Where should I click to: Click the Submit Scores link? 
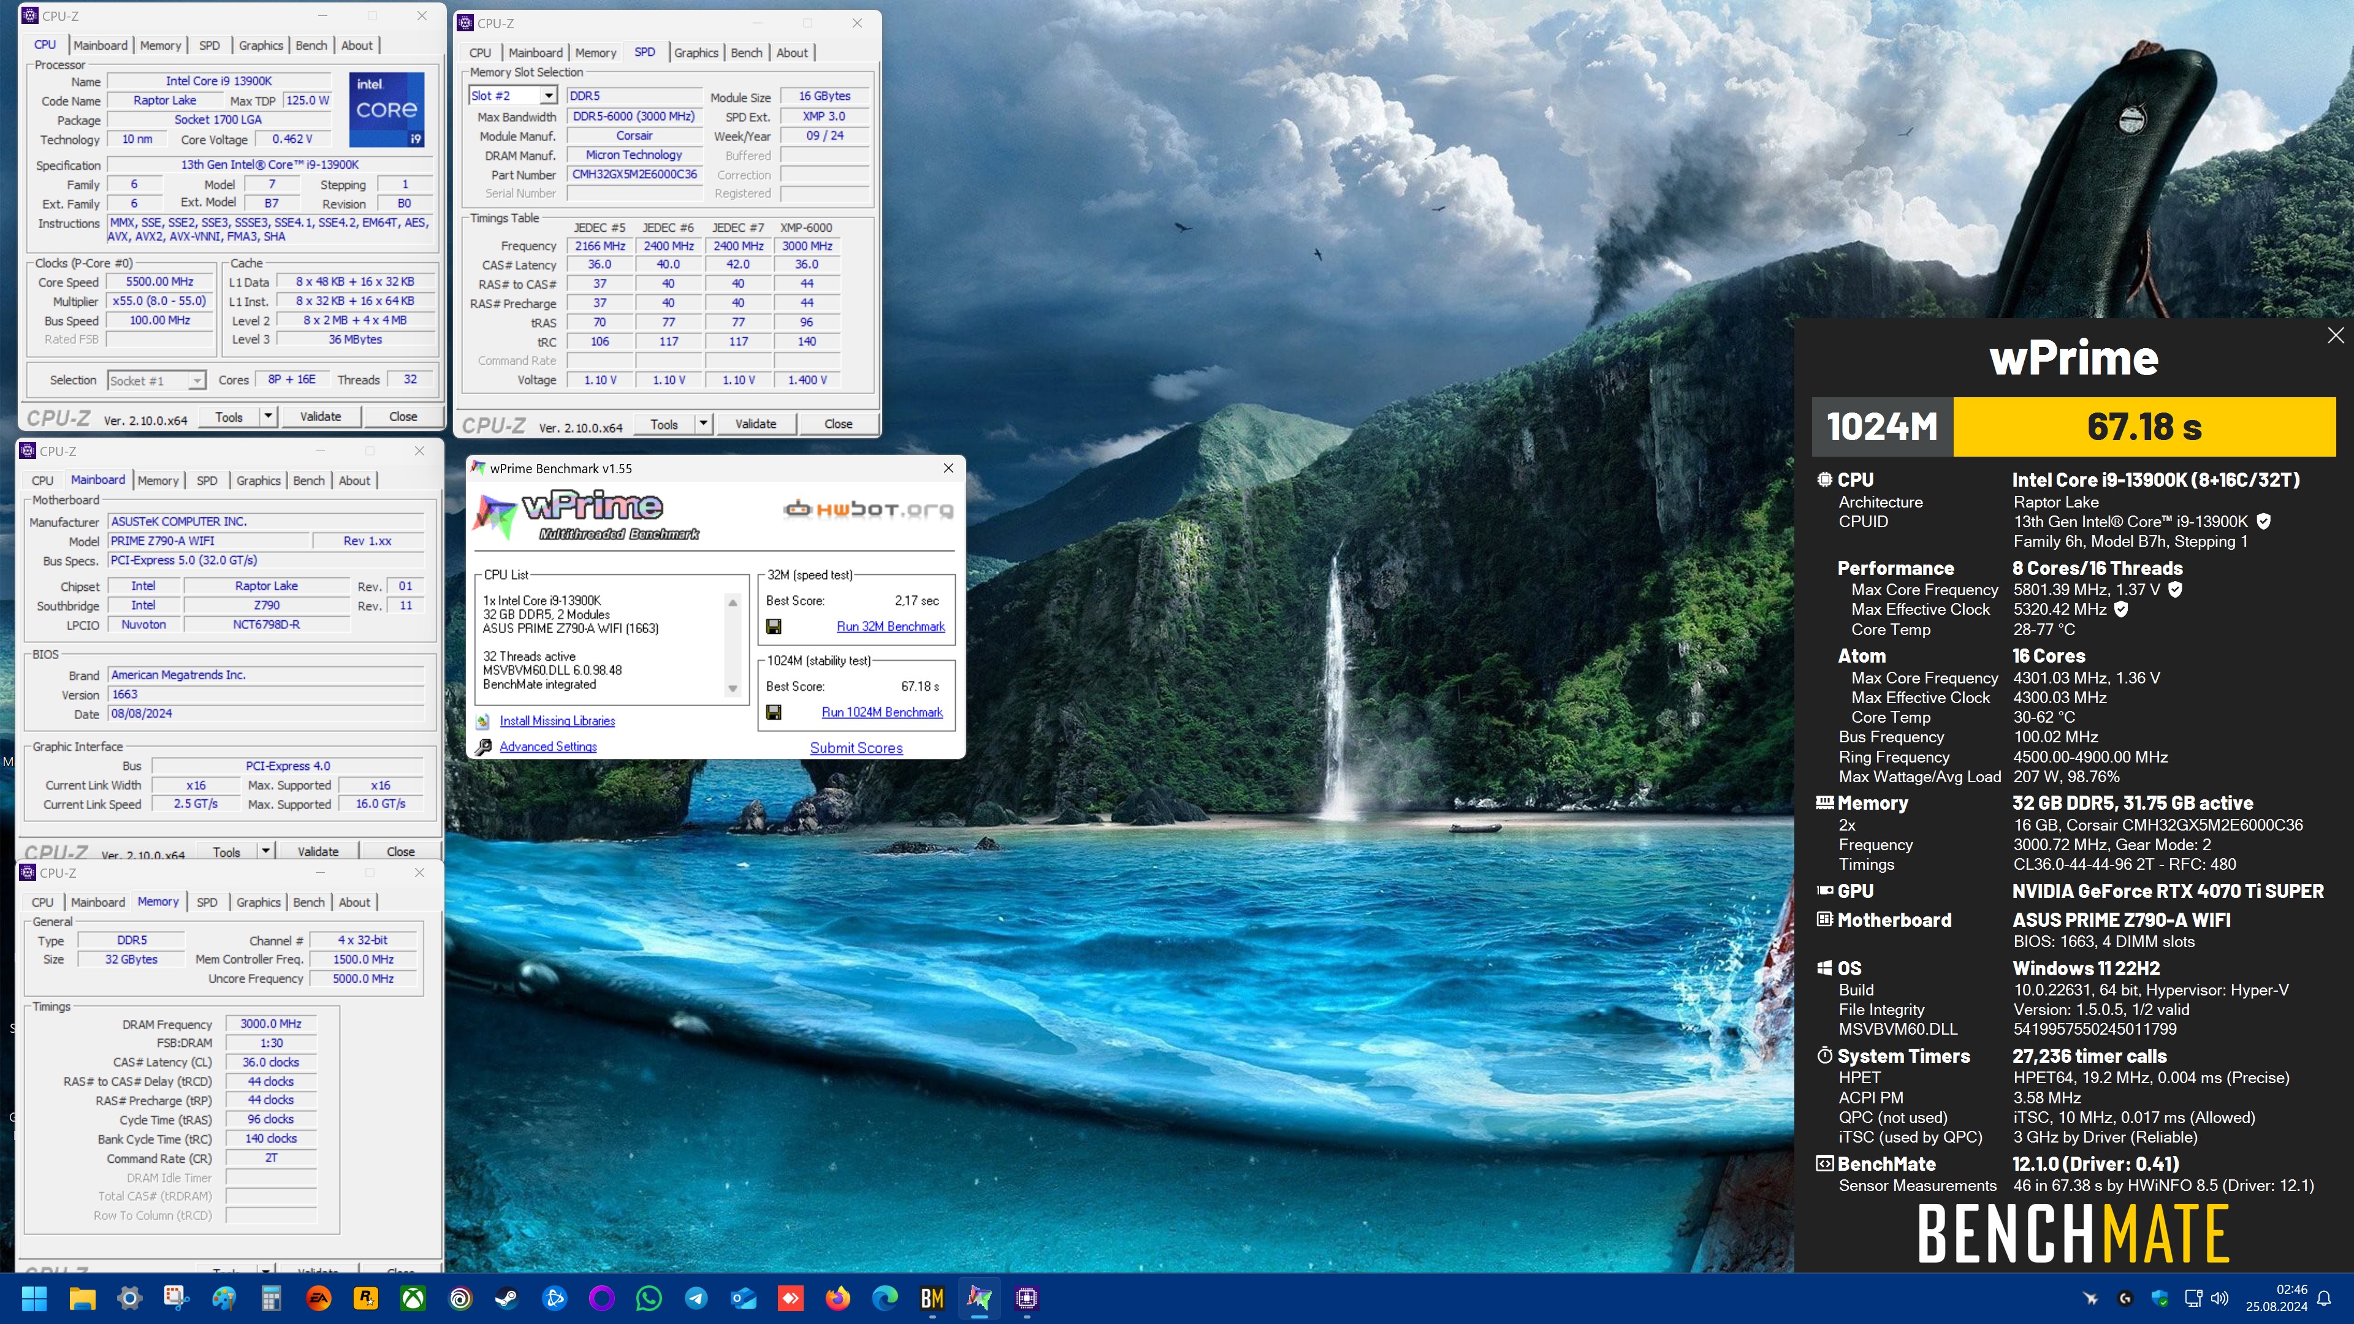(x=856, y=747)
